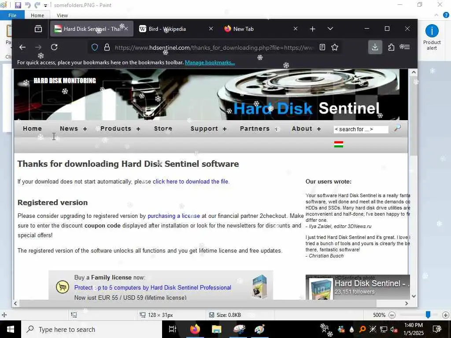Click the Firefox forward arrow button

(x=38, y=47)
